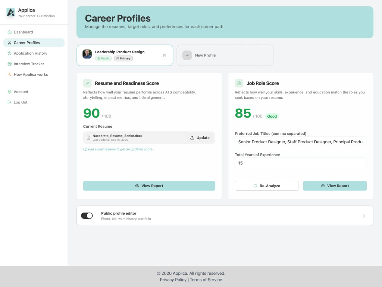382x287 pixels.
Task: Click the Public badge on profile
Action: tap(104, 58)
